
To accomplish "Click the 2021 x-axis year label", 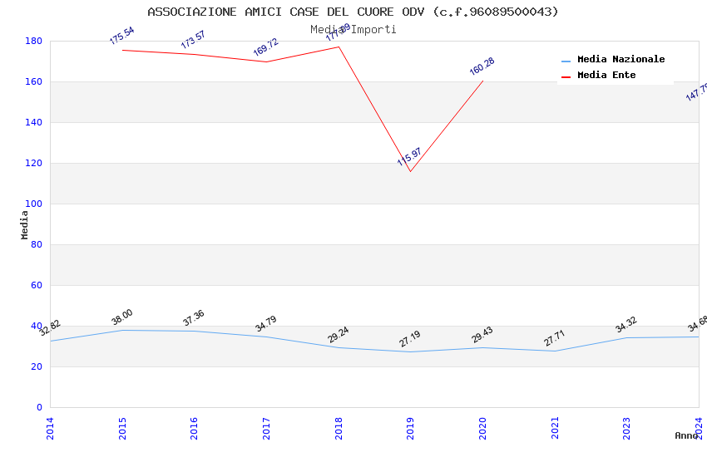I will point(555,428).
